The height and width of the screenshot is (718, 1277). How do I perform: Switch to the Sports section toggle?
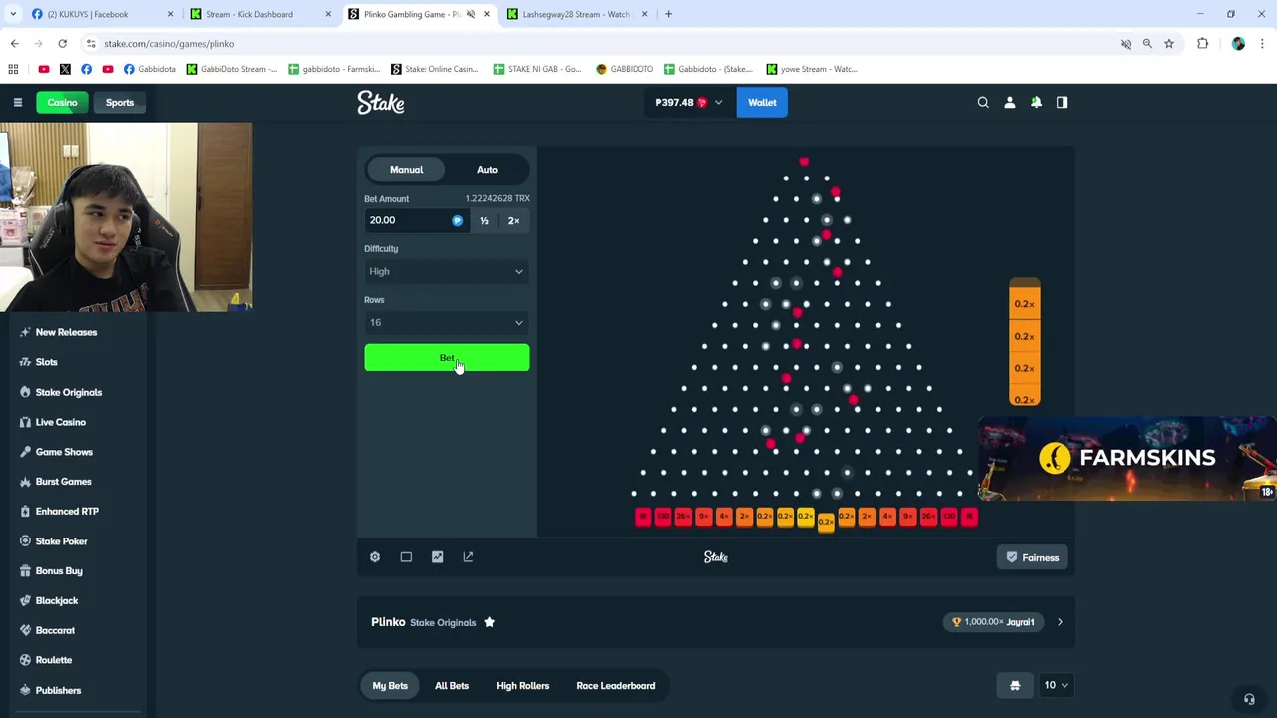[x=120, y=102]
